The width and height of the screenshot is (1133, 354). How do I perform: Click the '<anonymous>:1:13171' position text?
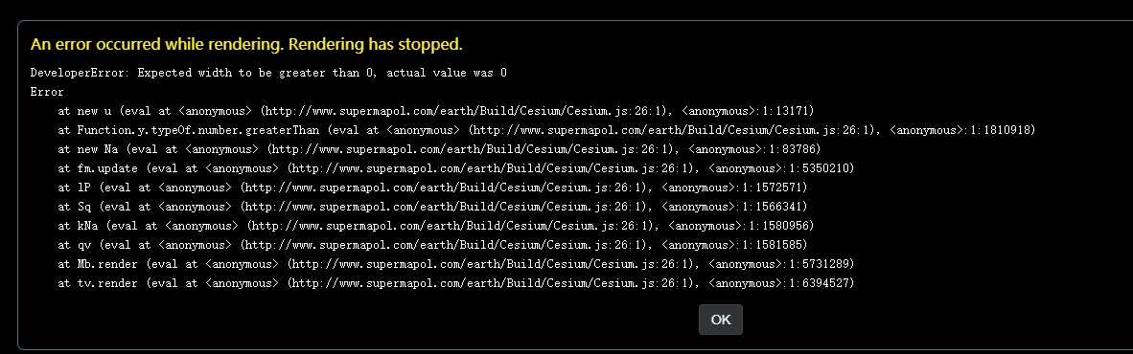point(748,111)
